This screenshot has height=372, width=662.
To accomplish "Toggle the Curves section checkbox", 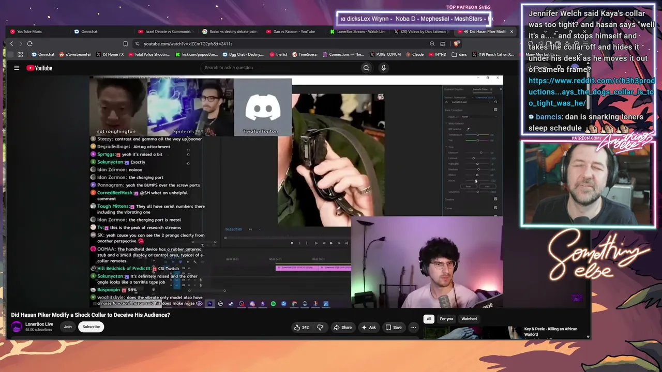I will tap(495, 208).
